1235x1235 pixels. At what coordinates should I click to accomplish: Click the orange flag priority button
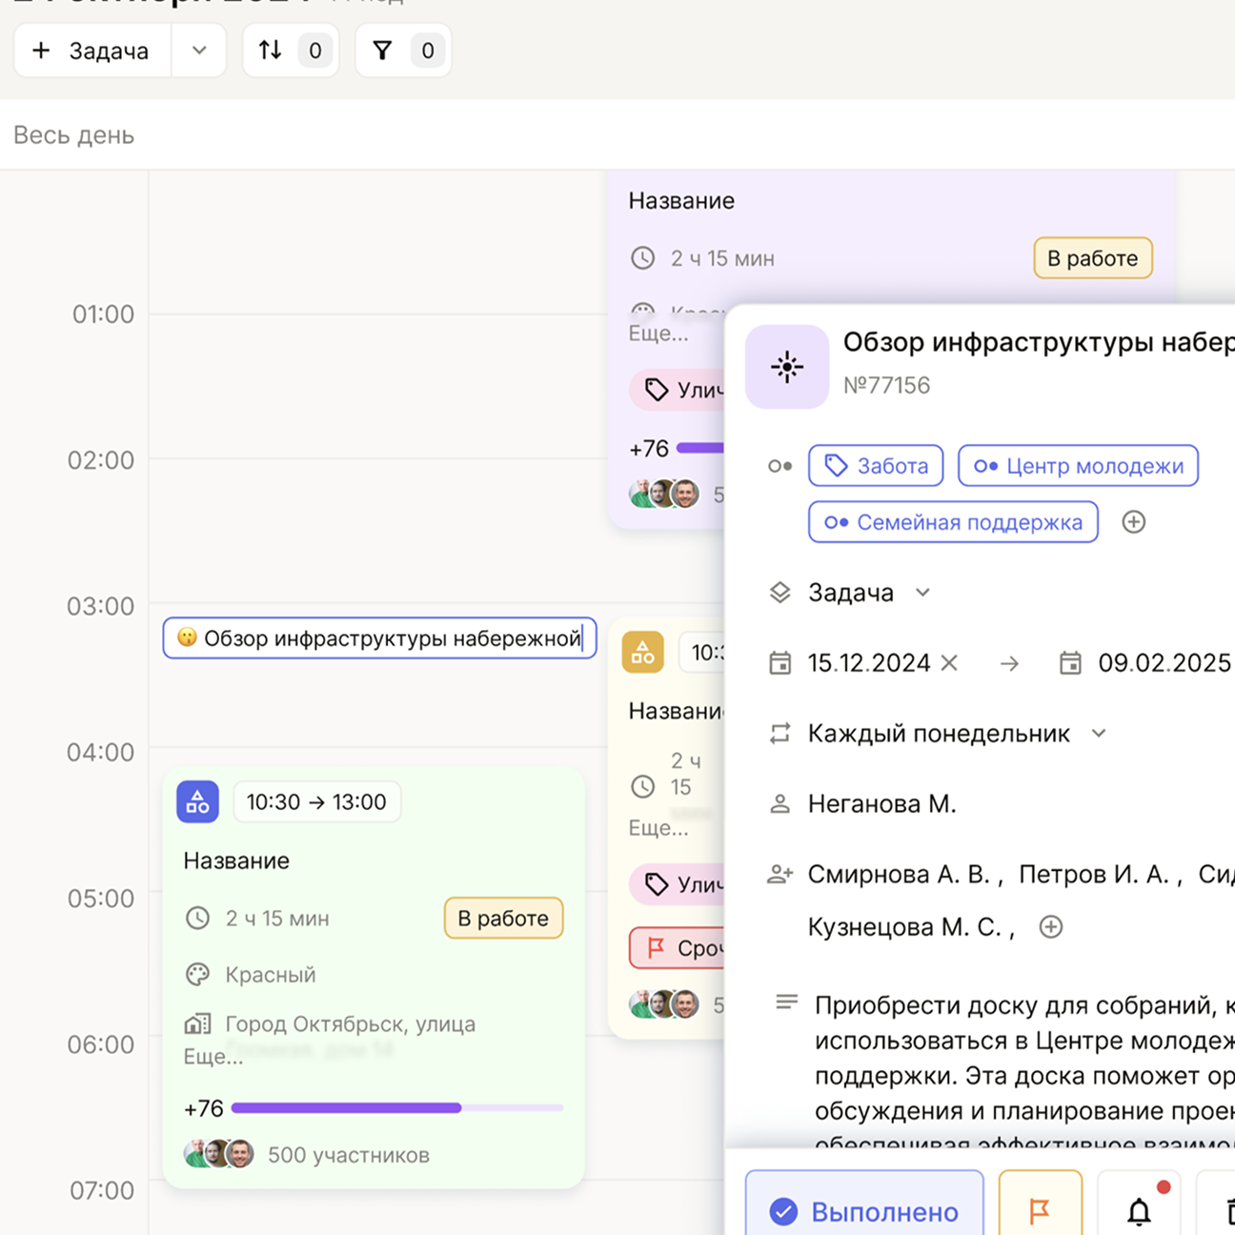[1040, 1210]
